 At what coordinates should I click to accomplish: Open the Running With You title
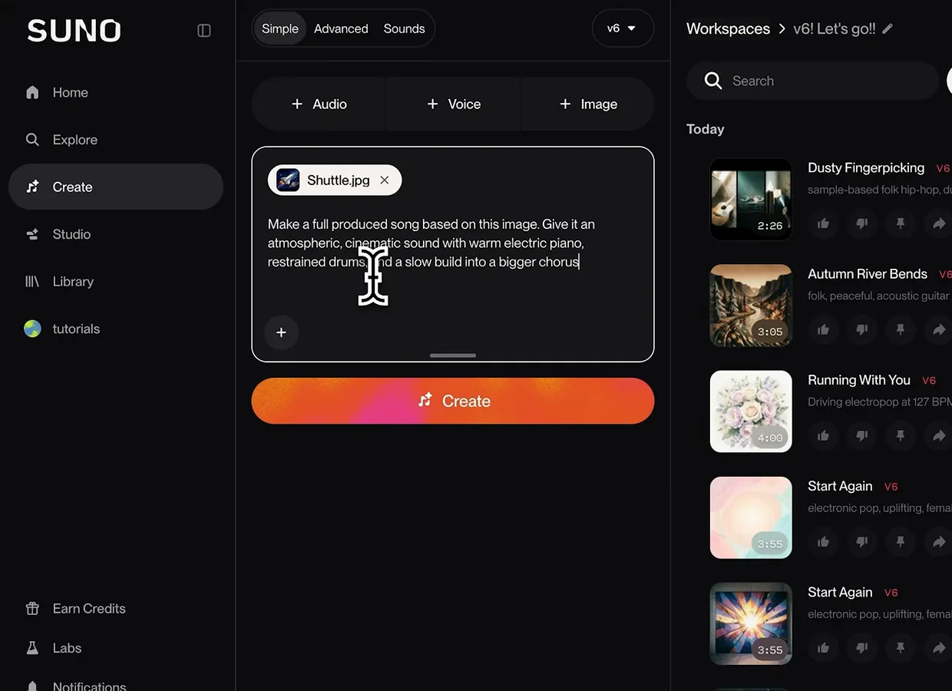(859, 379)
